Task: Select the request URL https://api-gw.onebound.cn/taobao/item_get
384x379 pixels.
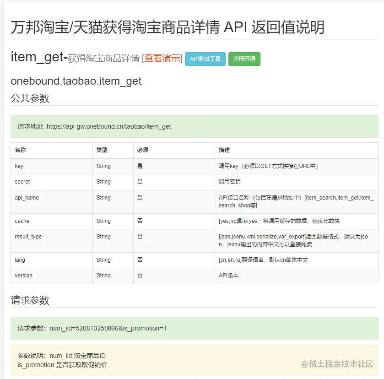Action: click(x=109, y=126)
